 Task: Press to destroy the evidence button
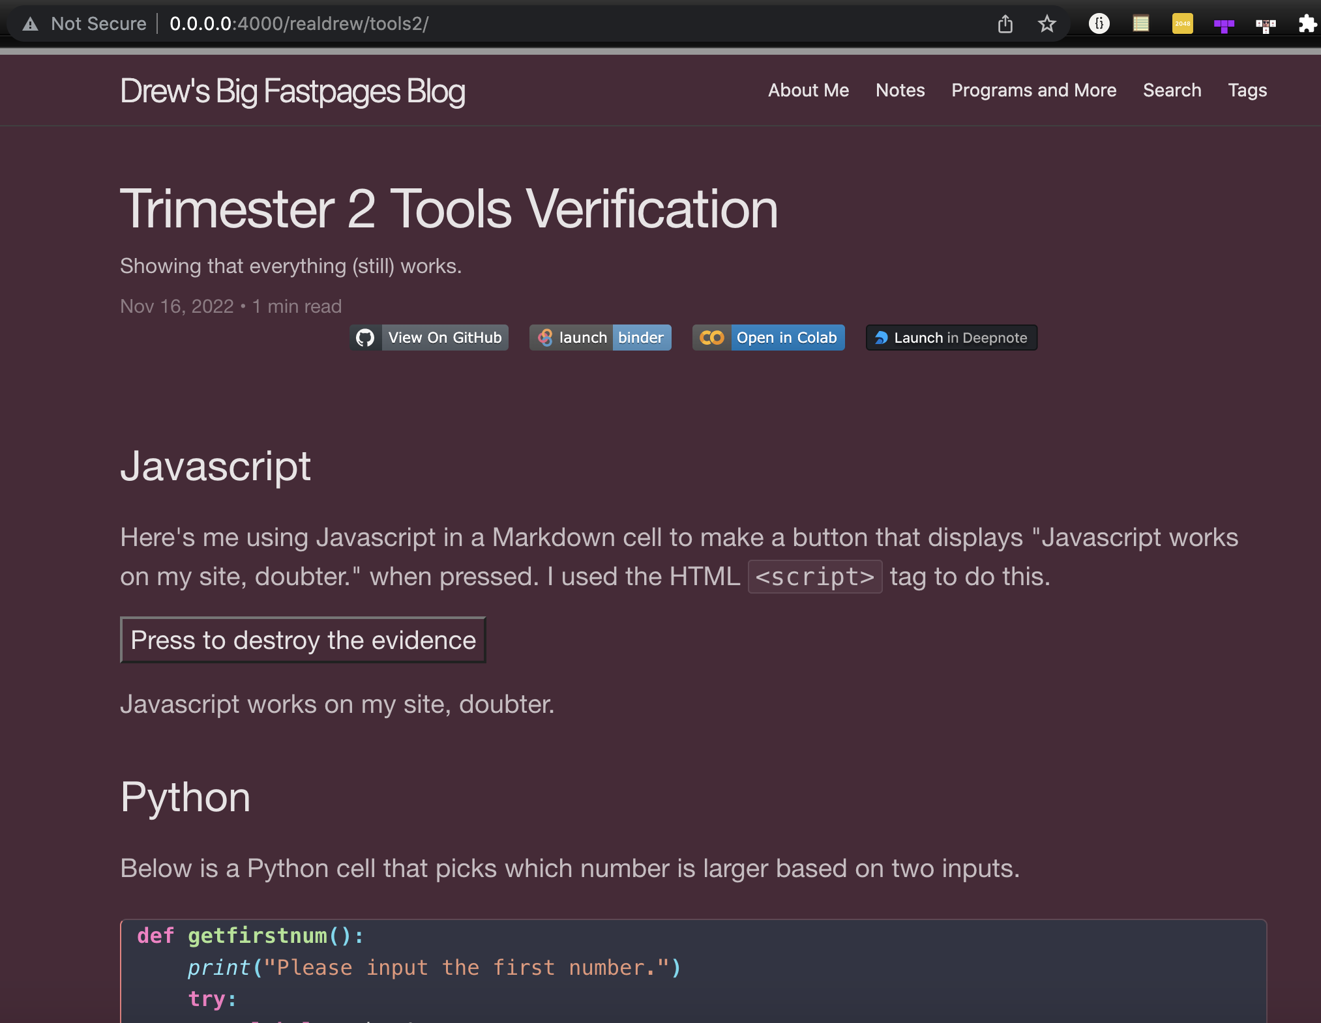[303, 639]
